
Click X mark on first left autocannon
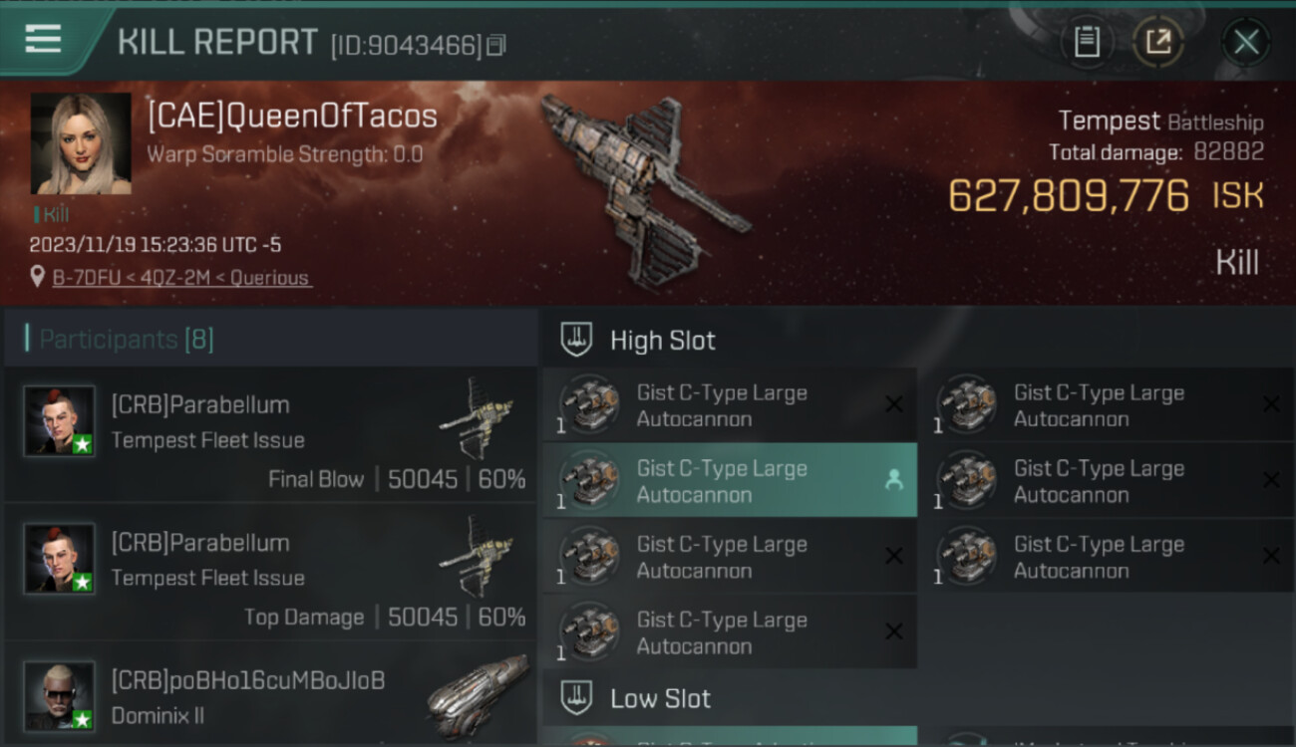click(894, 404)
